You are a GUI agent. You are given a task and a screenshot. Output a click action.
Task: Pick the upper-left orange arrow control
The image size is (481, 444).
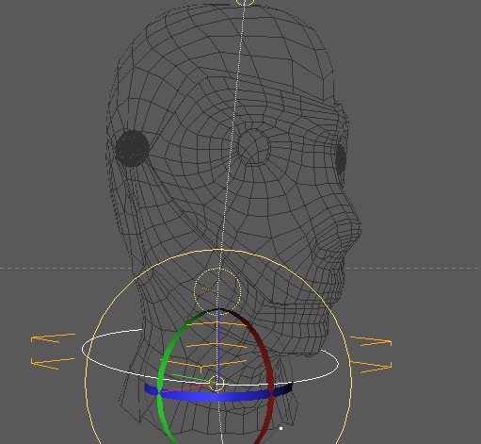[53, 338]
